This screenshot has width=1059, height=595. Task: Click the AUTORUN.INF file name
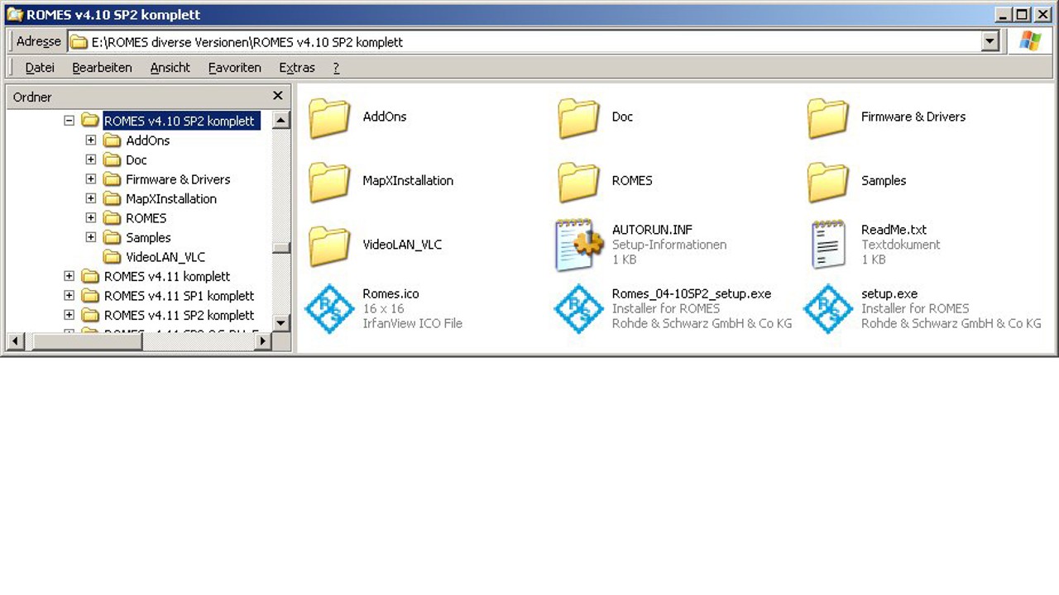click(x=652, y=230)
